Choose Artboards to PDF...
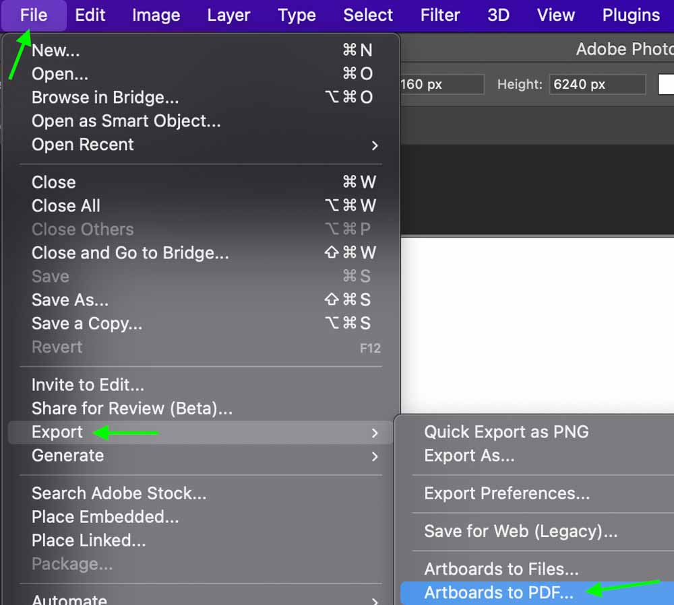 pyautogui.click(x=499, y=593)
